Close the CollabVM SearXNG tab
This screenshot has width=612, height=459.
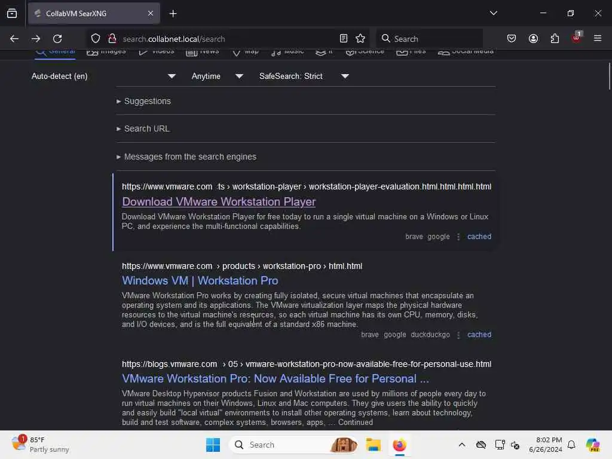(151, 14)
